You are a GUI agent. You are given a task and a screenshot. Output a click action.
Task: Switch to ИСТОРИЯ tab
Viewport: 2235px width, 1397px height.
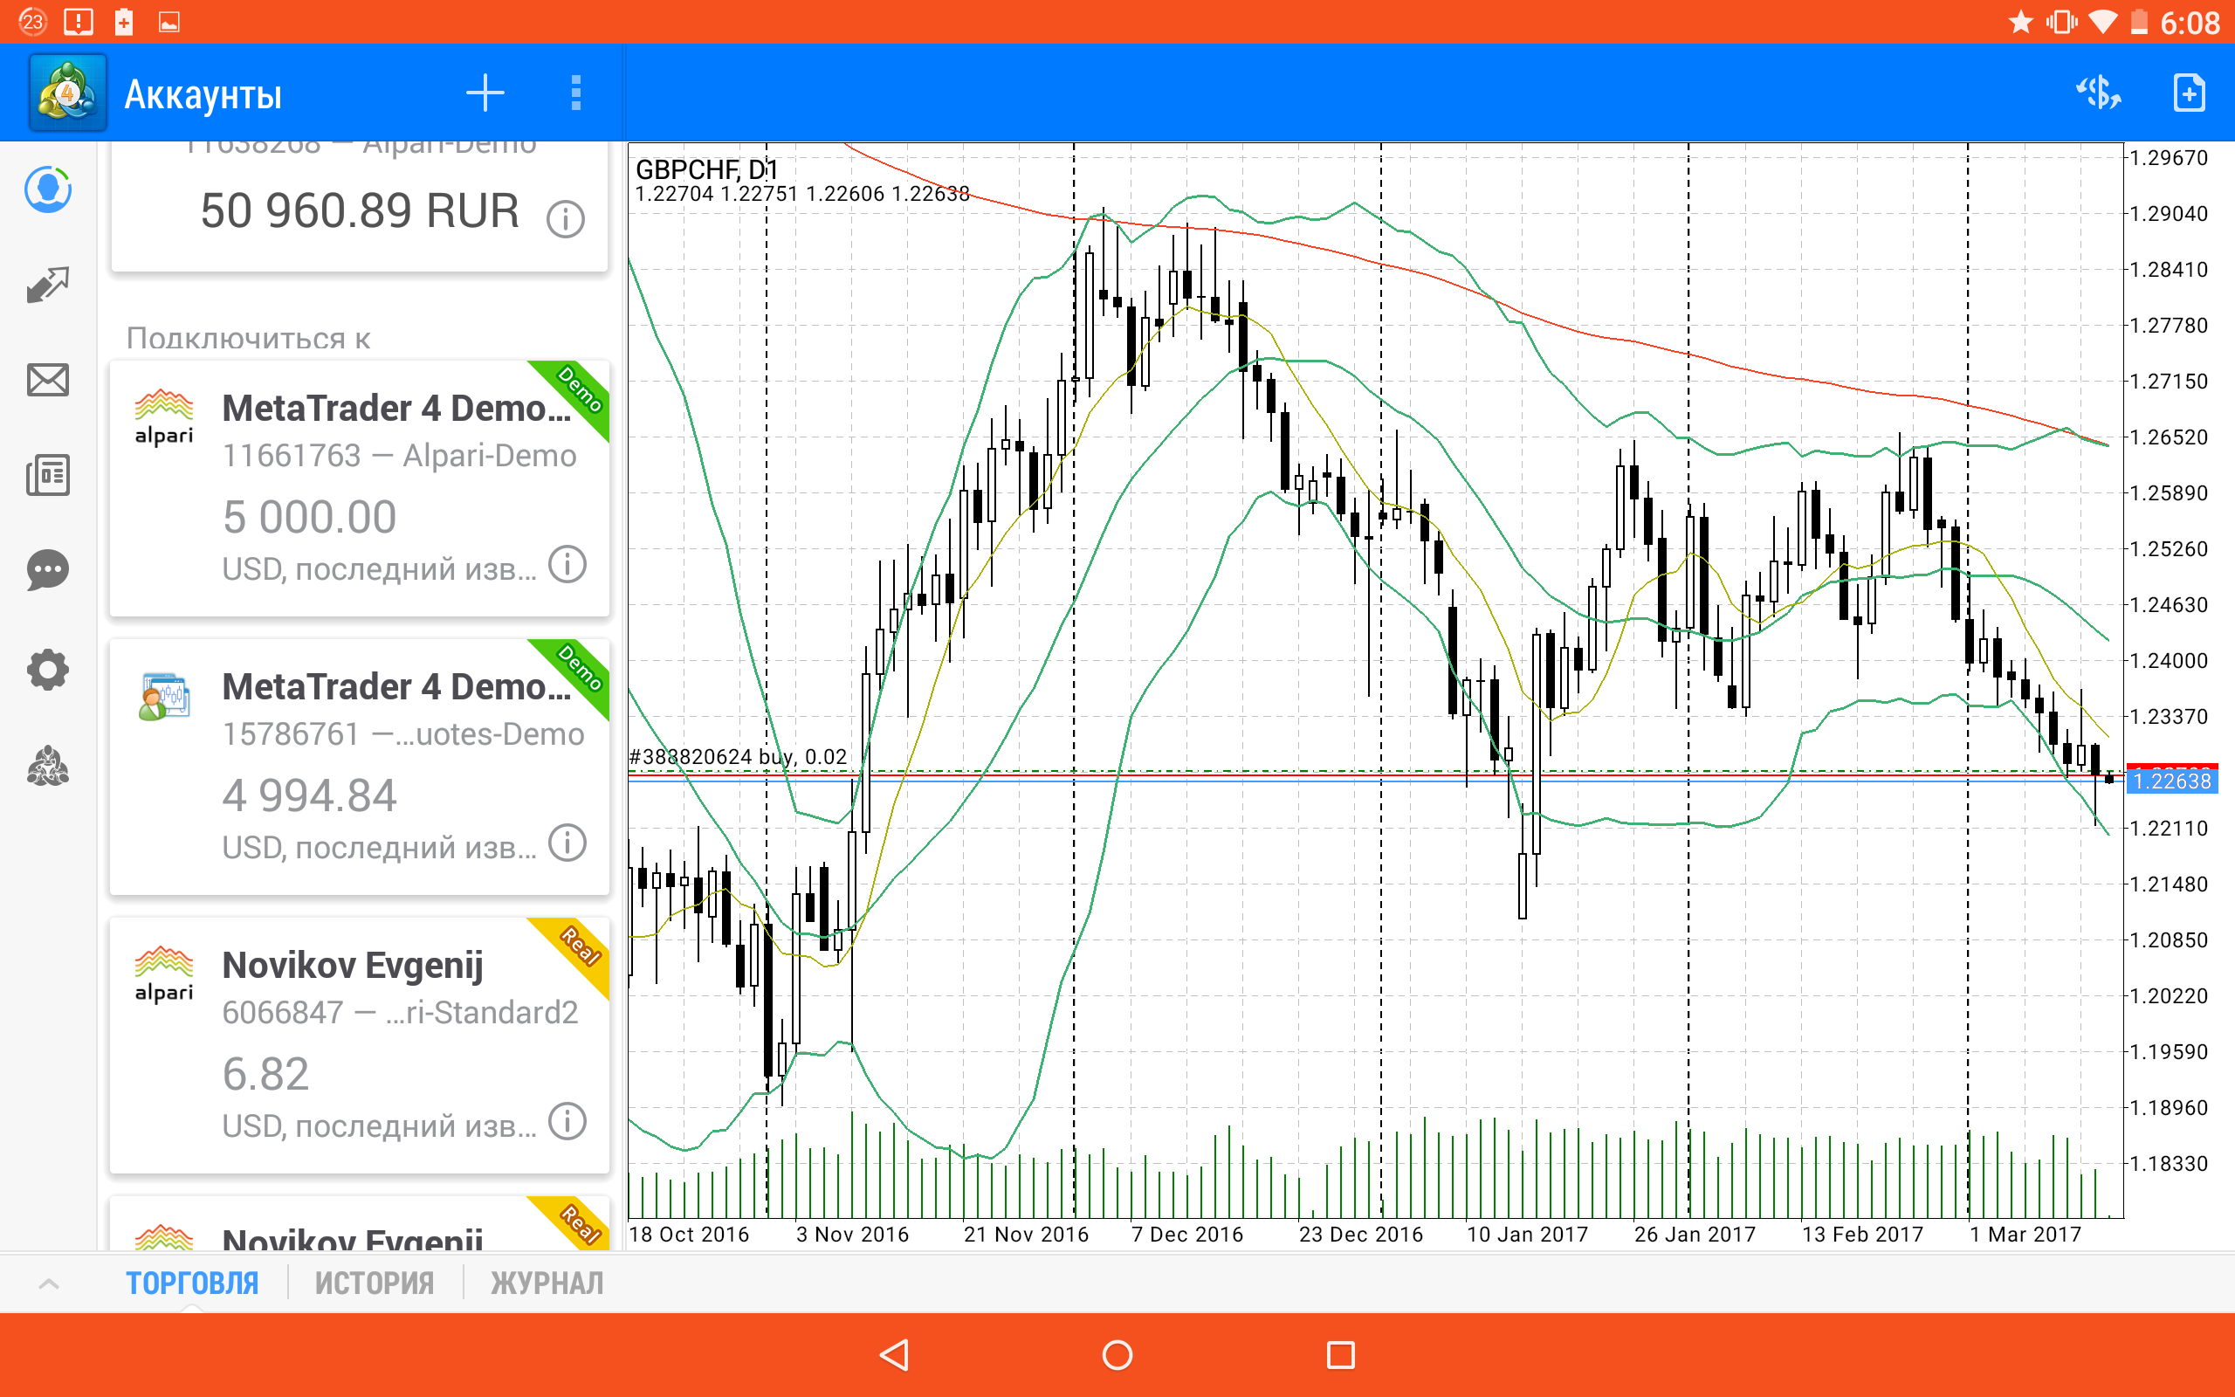[x=374, y=1283]
